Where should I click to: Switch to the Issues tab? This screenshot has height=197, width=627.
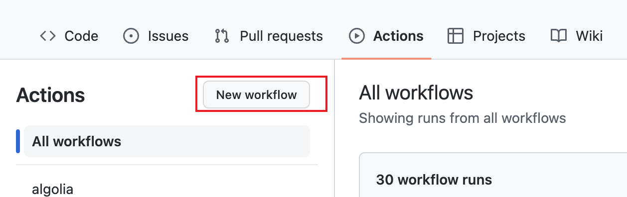pyautogui.click(x=156, y=36)
